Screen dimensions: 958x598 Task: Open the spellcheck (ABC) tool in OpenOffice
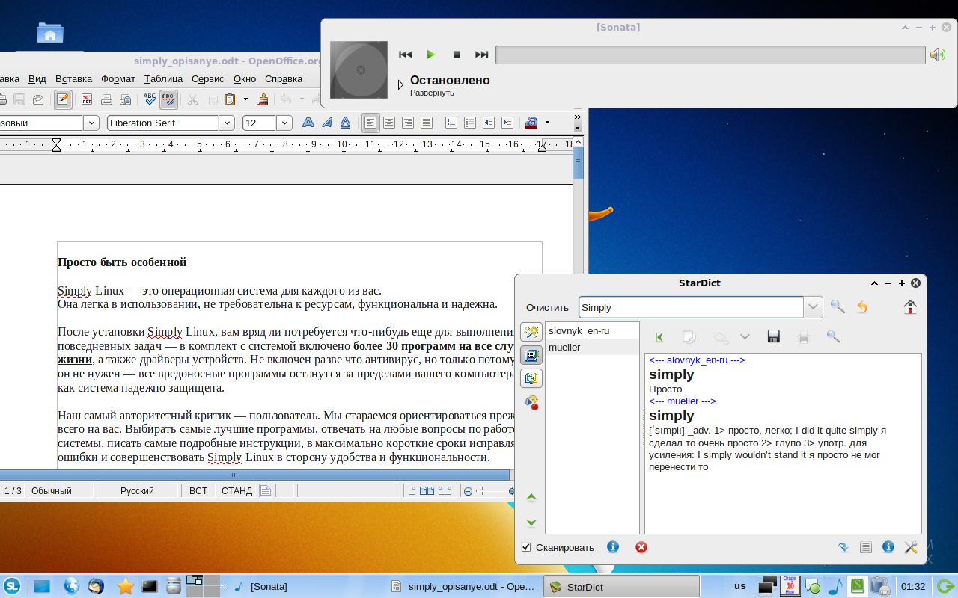148,99
